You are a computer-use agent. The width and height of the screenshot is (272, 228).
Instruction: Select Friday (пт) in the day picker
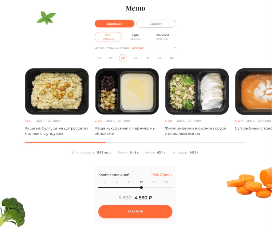click(147, 58)
